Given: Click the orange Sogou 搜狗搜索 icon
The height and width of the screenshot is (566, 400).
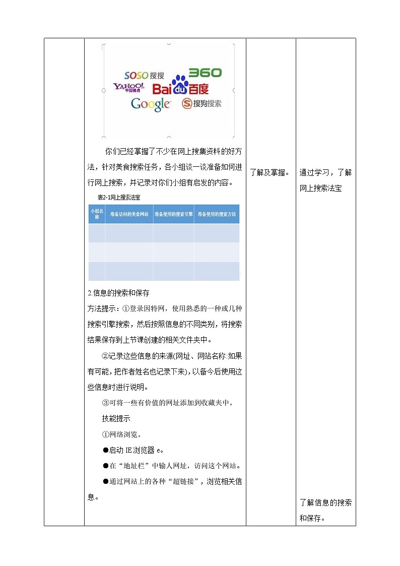Looking at the screenshot, I should click(x=187, y=104).
